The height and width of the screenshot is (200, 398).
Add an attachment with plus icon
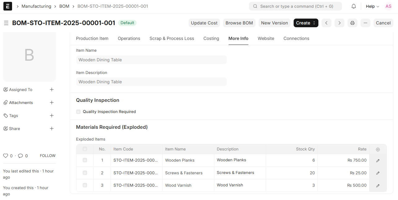coord(52,102)
